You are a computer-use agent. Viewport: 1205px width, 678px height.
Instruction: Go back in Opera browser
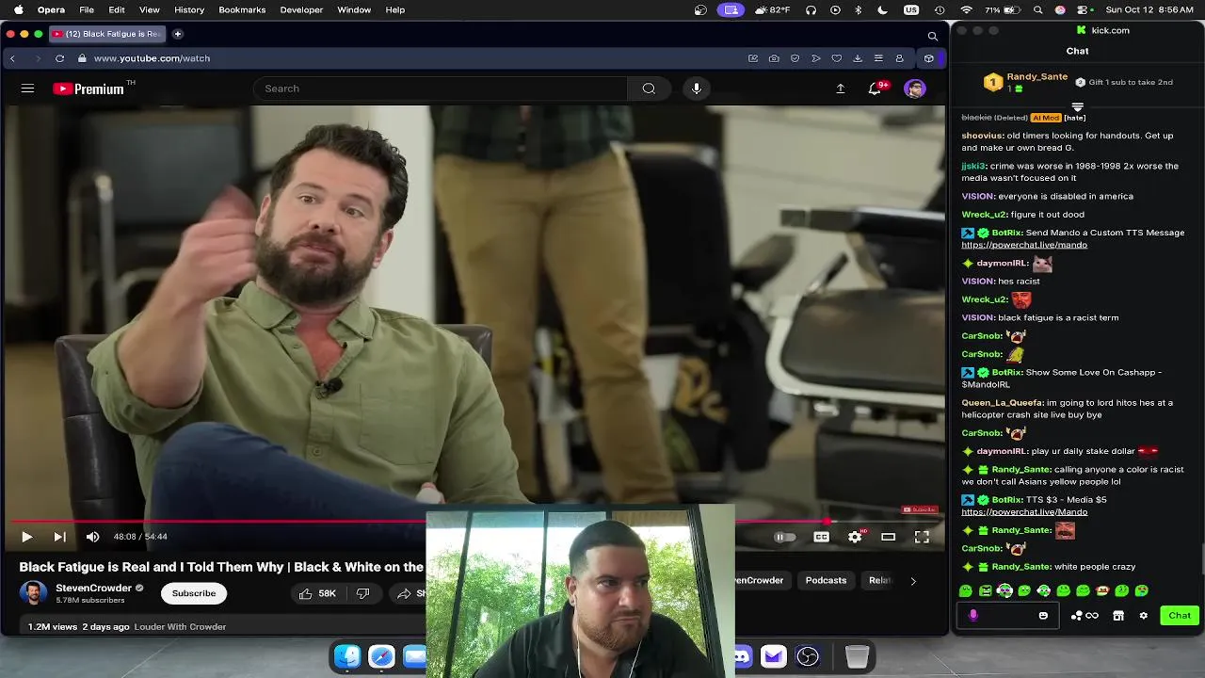(12, 58)
